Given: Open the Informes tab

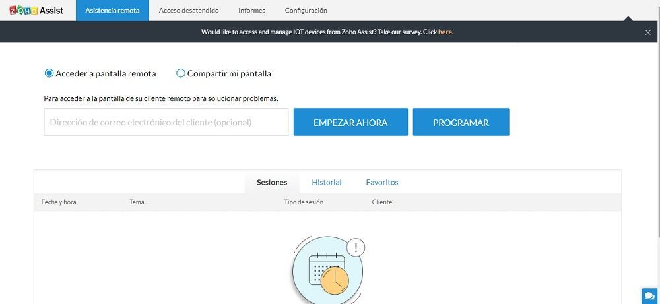Looking at the screenshot, I should 251,11.
